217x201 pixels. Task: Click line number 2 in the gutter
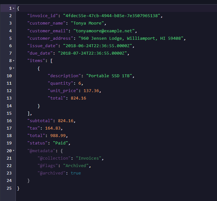(x=10, y=16)
